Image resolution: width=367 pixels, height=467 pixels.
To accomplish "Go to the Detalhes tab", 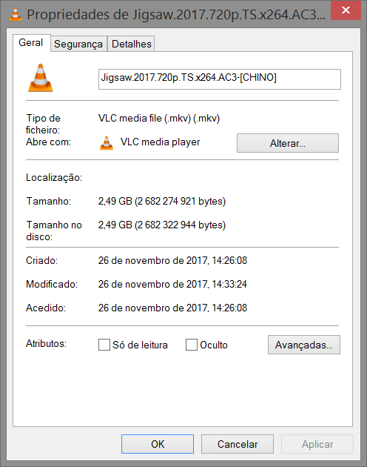I will [132, 44].
